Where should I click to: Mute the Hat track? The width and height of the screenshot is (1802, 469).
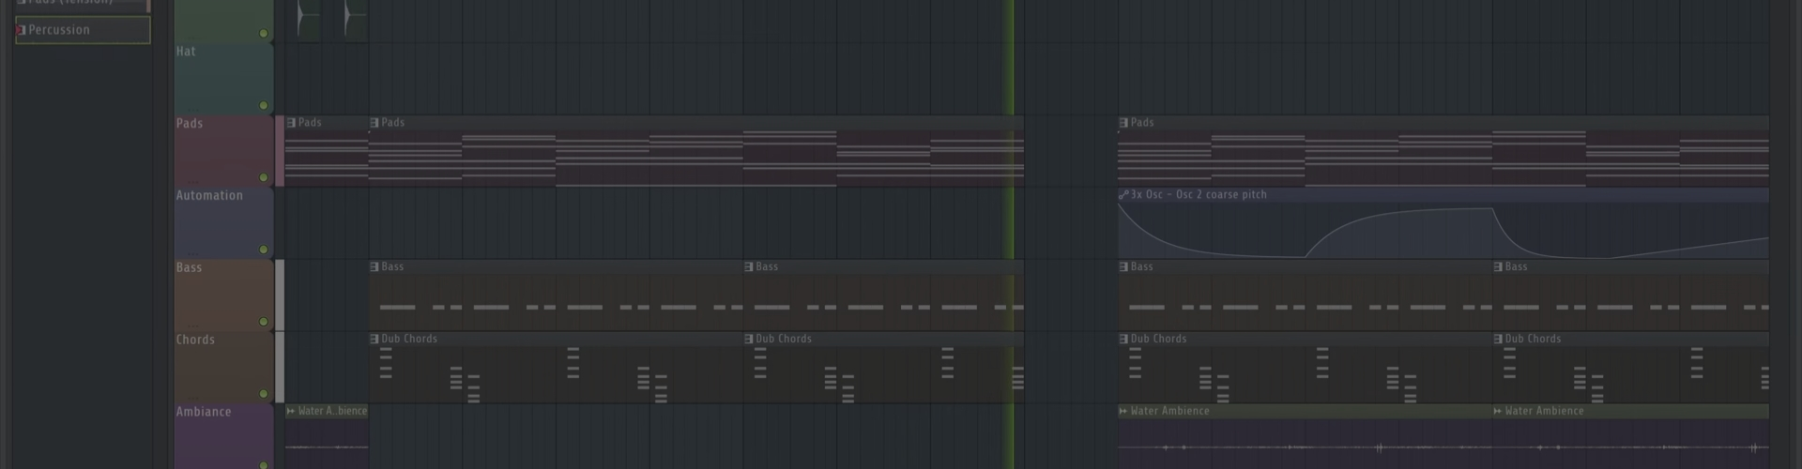(264, 106)
